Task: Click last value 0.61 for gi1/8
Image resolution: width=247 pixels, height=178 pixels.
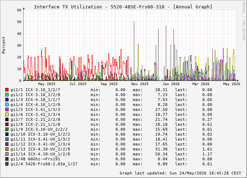Action: [207, 124]
